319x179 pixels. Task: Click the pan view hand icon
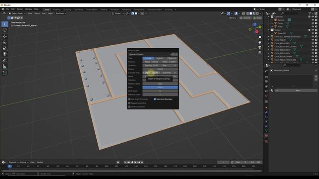pos(260,42)
